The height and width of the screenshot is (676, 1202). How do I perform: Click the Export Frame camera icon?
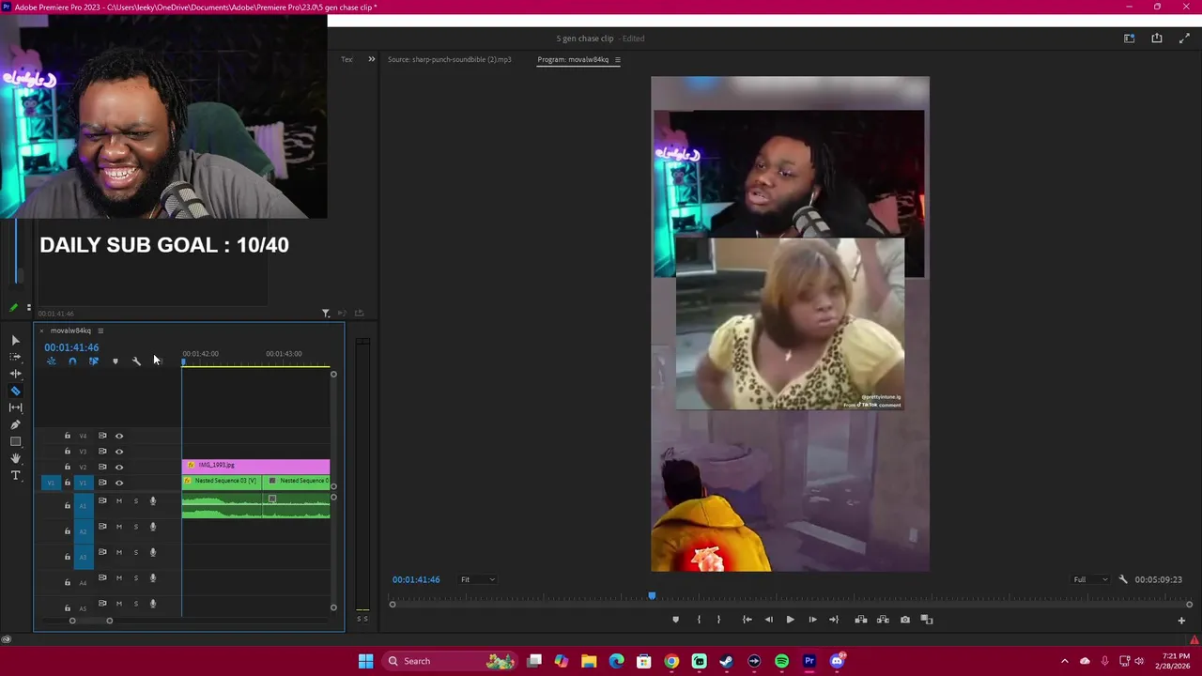(905, 620)
